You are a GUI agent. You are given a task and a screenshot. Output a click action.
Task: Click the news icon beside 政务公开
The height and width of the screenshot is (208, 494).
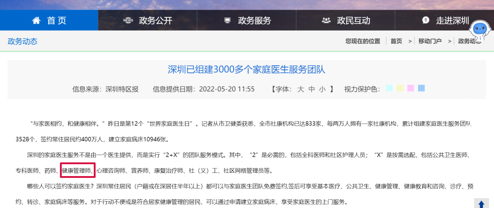129,21
